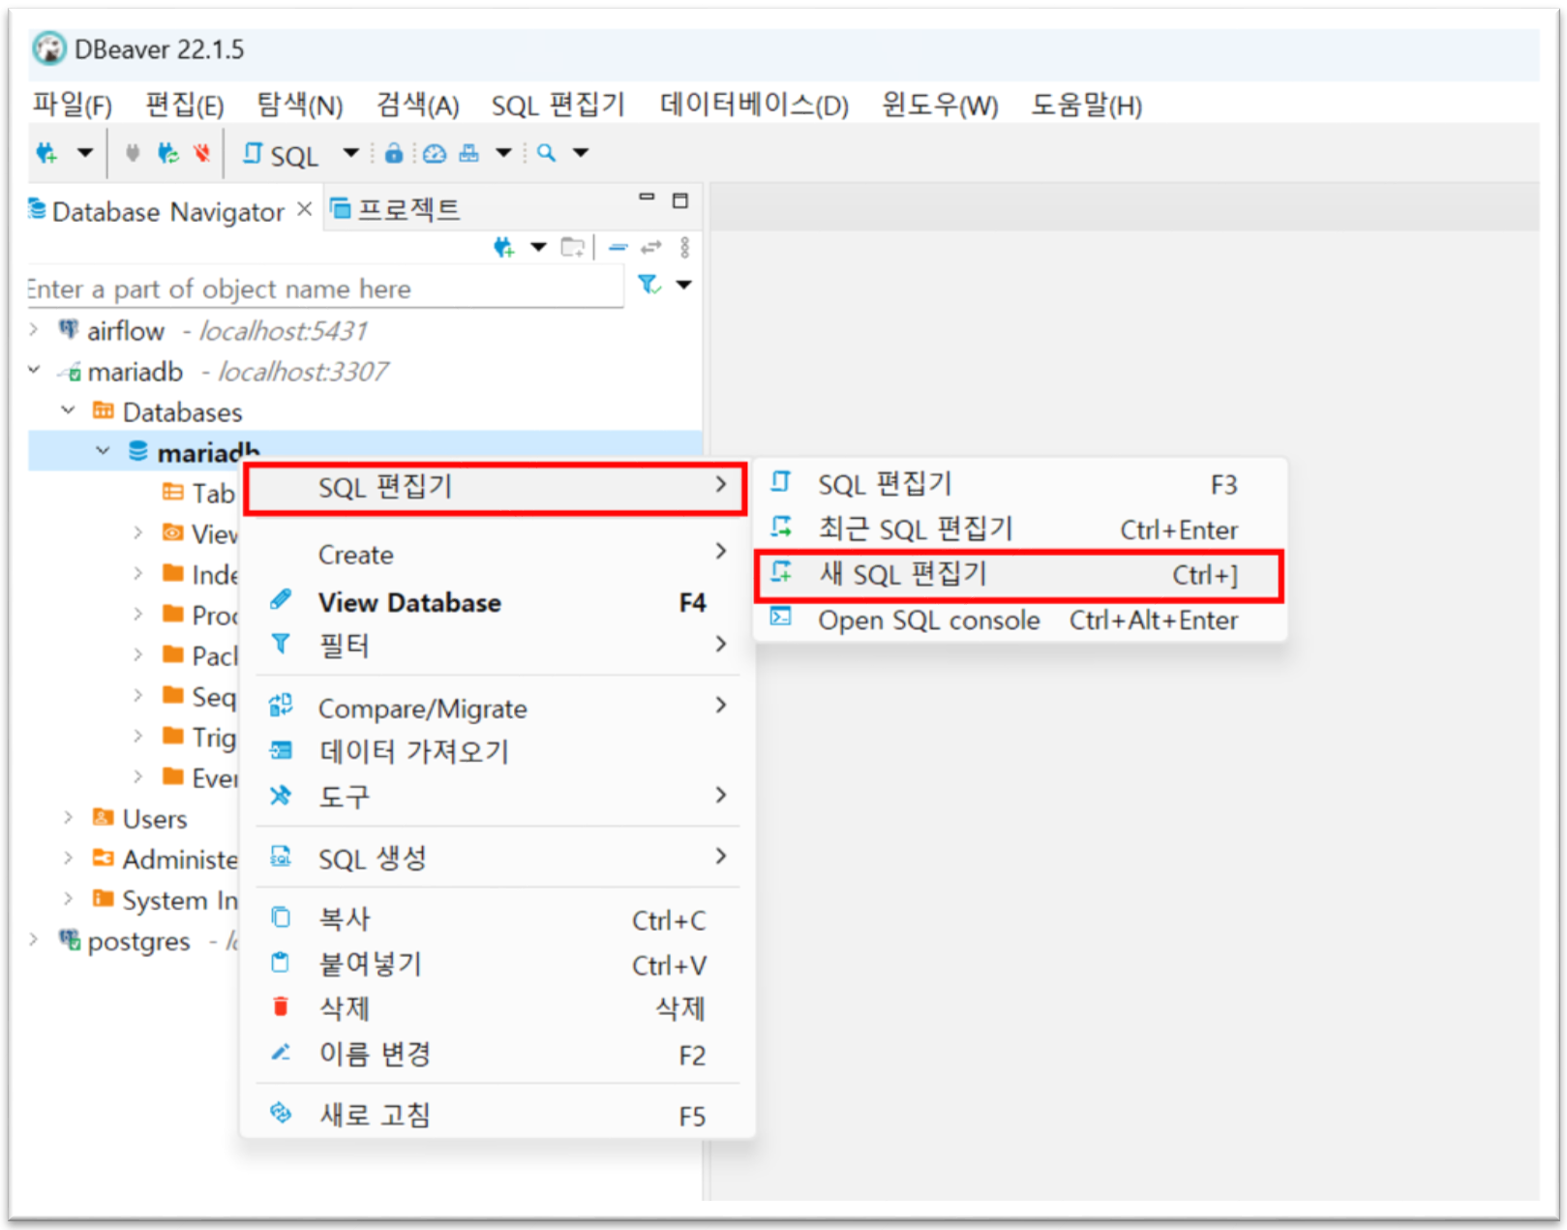Click the gray Connect plug icon
Screen dimensions: 1567x1230
pyautogui.click(x=133, y=152)
